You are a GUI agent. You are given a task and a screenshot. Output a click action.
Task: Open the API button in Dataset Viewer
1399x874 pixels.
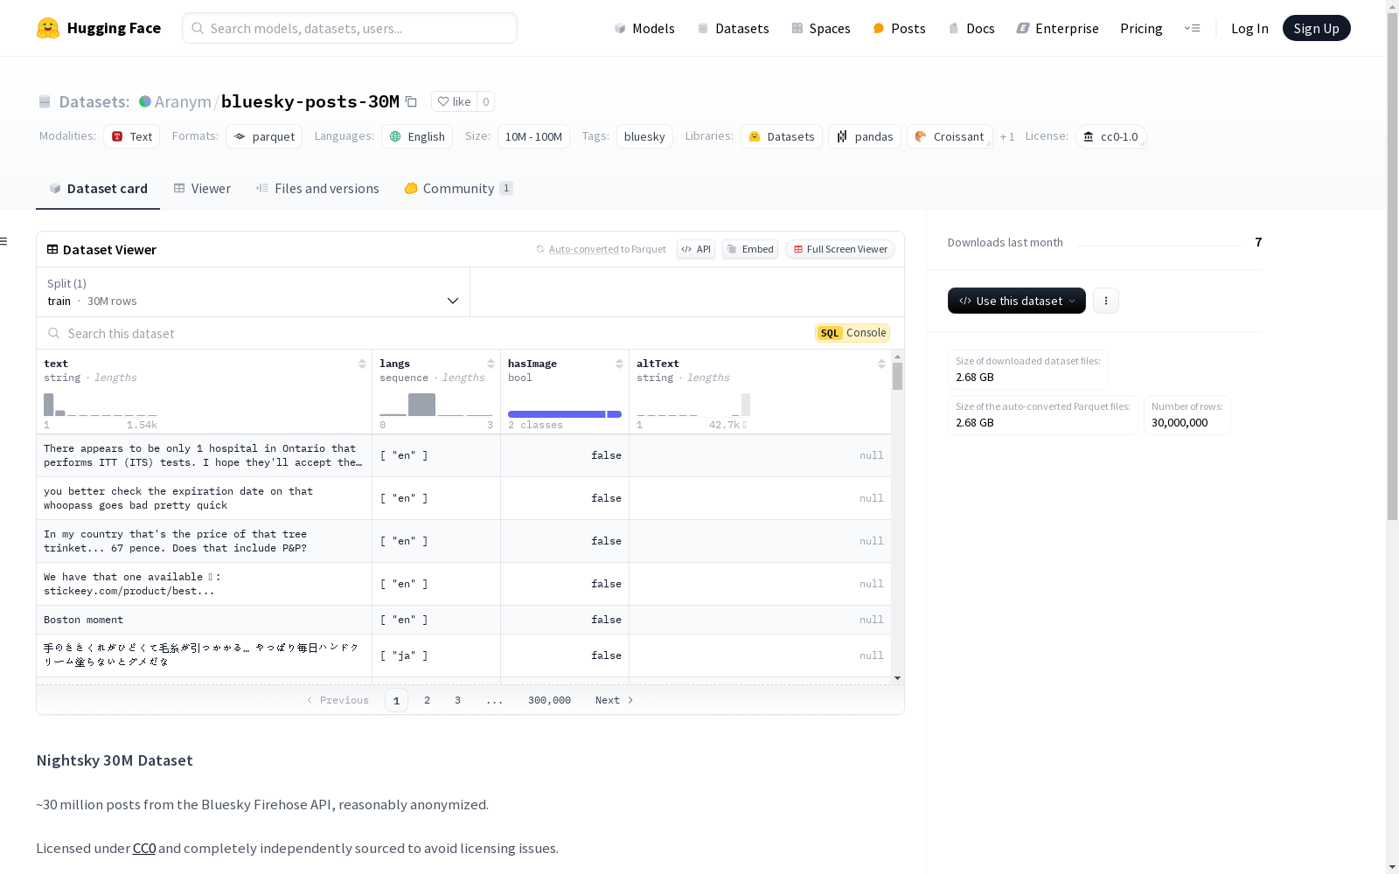coord(696,249)
